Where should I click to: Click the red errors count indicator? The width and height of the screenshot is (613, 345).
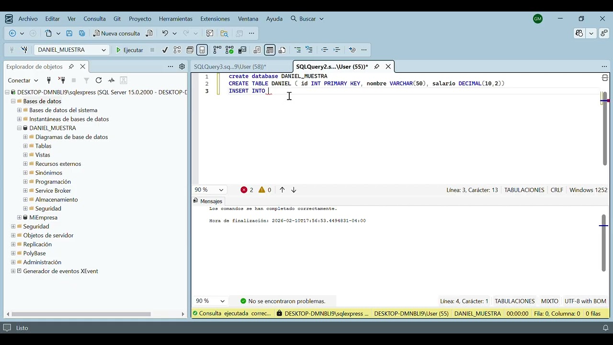pyautogui.click(x=247, y=190)
